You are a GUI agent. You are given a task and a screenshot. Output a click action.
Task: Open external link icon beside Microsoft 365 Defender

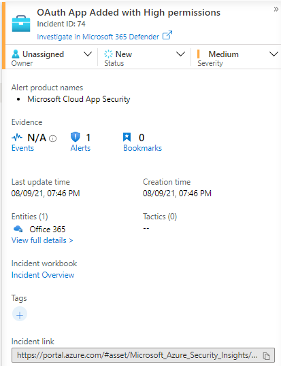point(167,35)
